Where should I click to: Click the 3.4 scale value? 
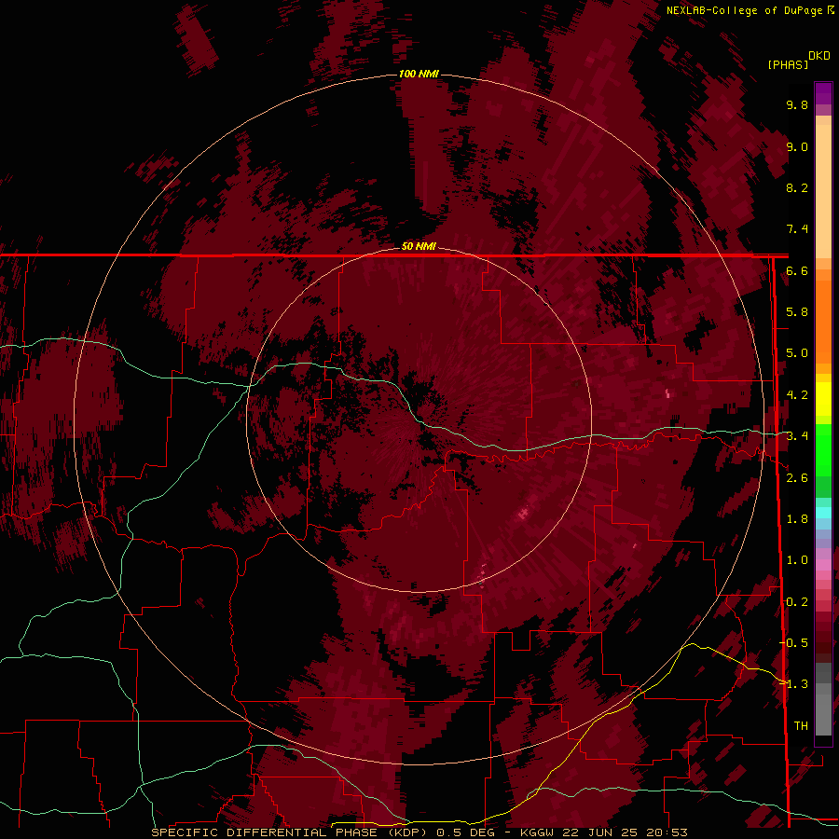click(x=797, y=436)
